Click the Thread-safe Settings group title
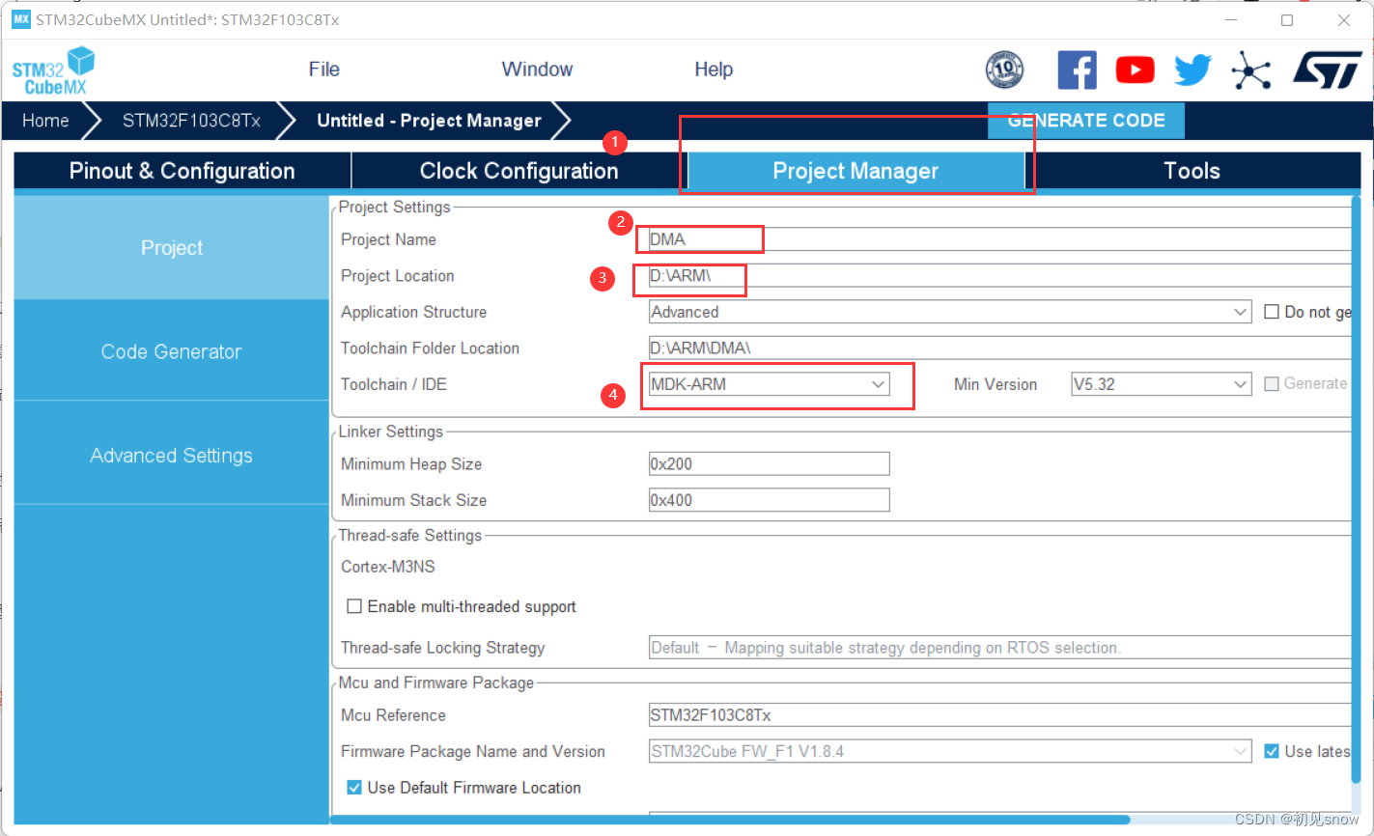Viewport: 1374px width, 836px height. tap(410, 535)
